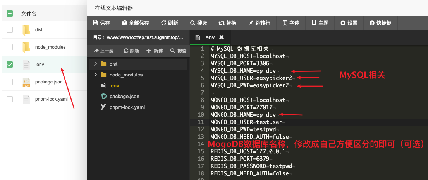This screenshot has height=180, width=428.
Task: Open the 设置 settings panel
Action: coord(349,23)
